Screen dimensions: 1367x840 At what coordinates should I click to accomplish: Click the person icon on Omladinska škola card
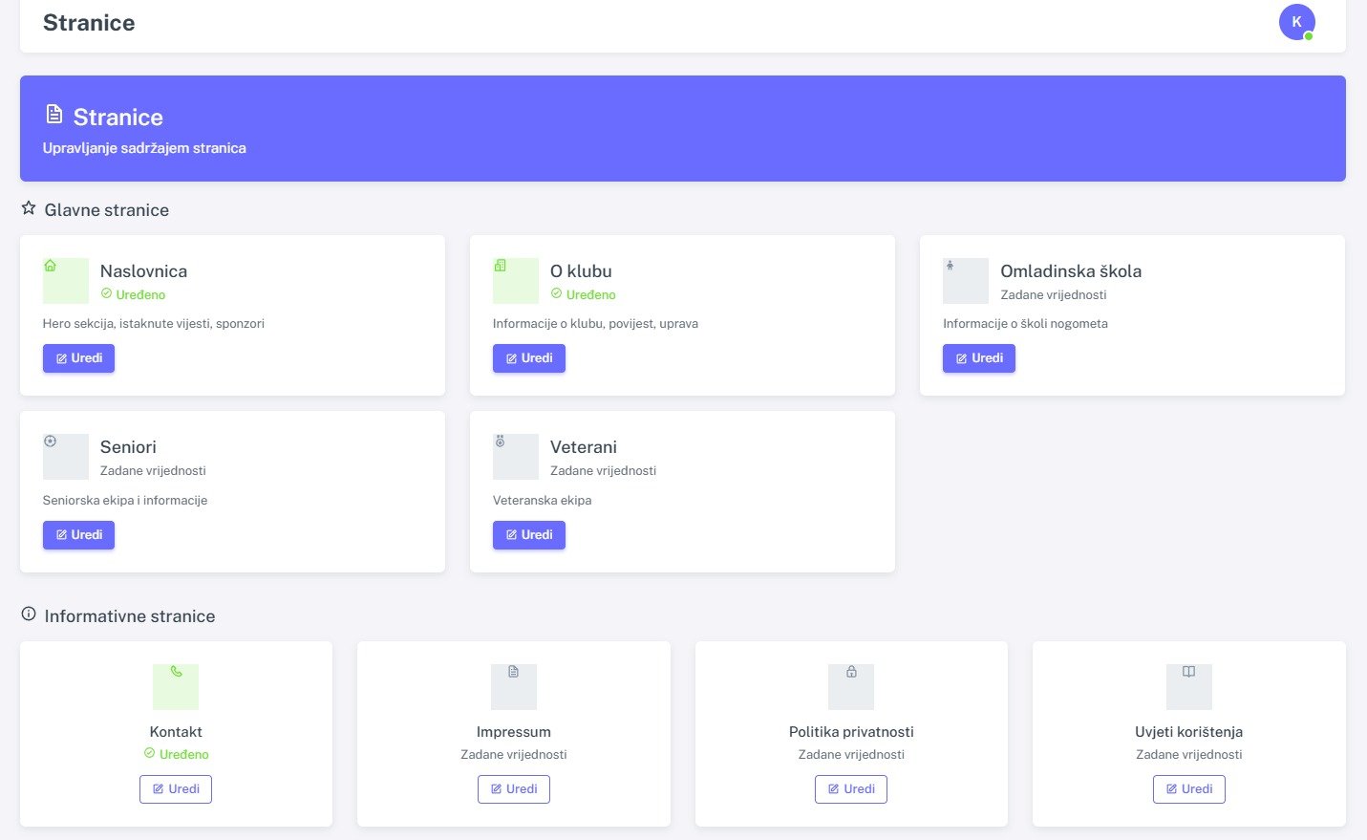950,266
